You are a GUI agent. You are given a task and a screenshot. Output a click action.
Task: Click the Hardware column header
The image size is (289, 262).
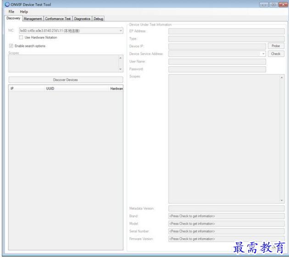click(x=116, y=89)
